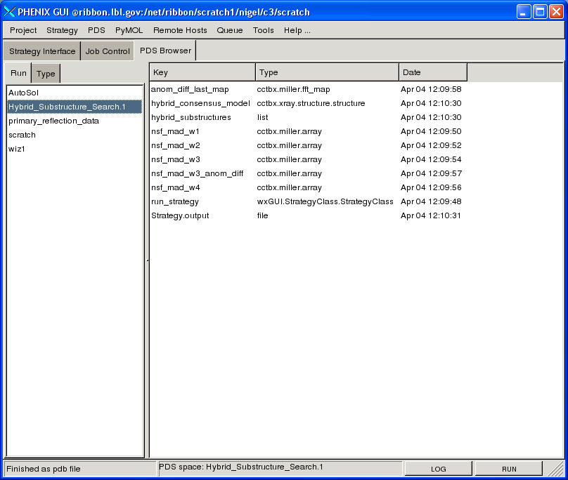Open the Strategy menu
The width and height of the screenshot is (568, 480).
62,30
